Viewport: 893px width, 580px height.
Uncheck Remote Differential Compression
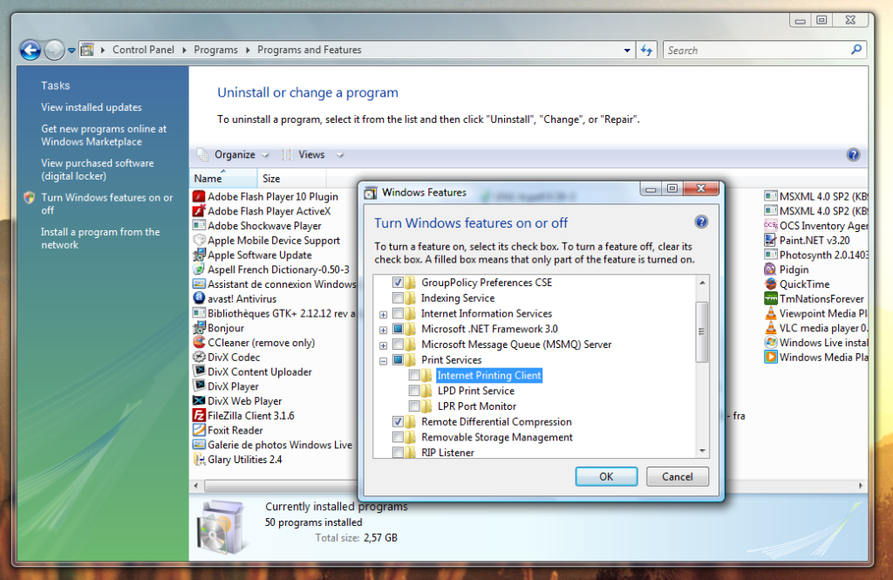coord(398,421)
